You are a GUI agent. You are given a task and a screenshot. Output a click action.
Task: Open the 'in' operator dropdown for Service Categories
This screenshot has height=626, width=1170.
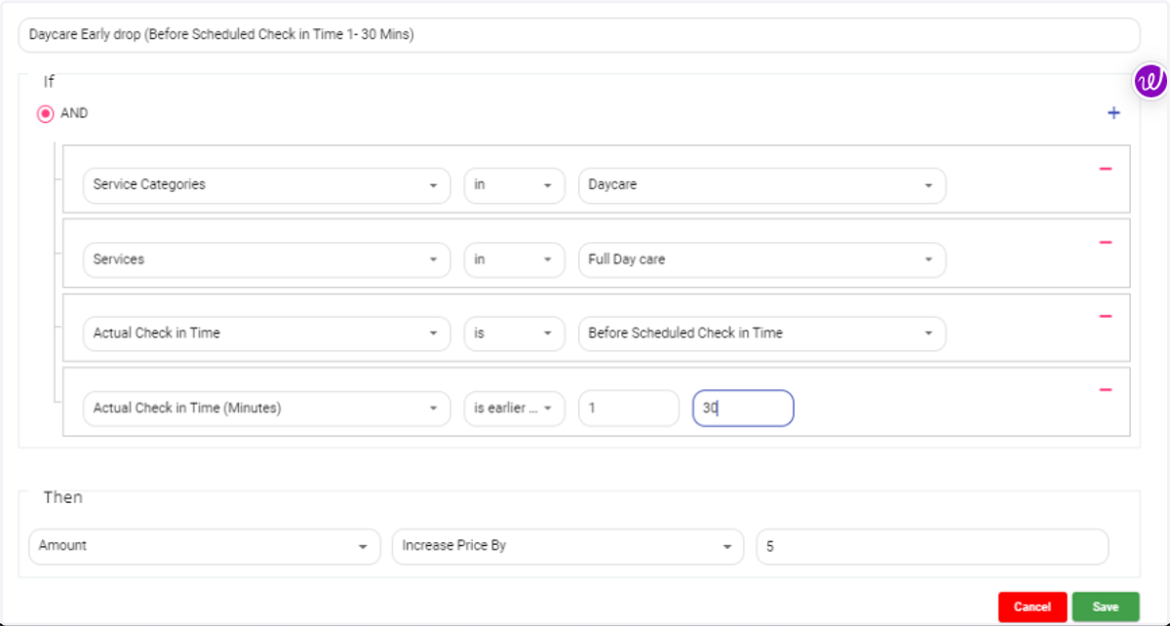[x=514, y=185]
